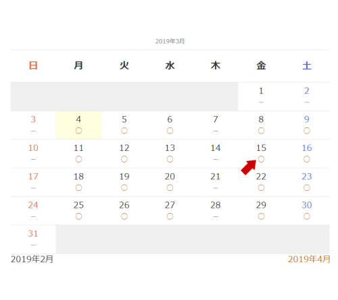
Task: Click the Saturday header 土
Action: 307,65
